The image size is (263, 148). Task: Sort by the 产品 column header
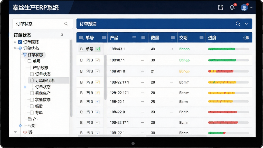(114, 38)
